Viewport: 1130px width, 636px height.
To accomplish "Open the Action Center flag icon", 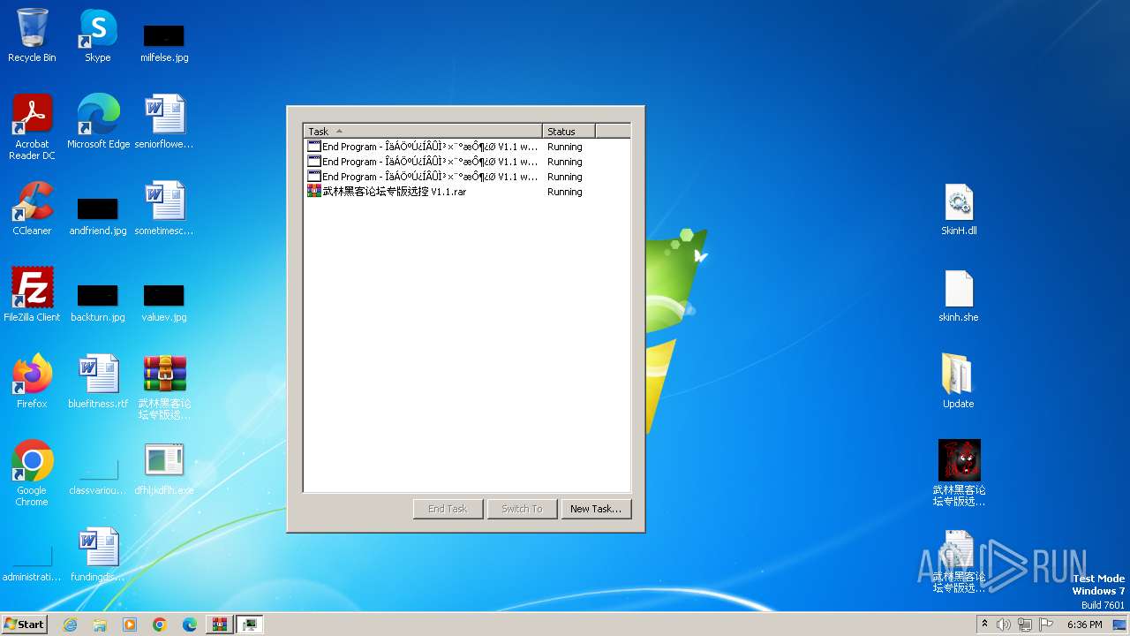I will click(x=1044, y=625).
